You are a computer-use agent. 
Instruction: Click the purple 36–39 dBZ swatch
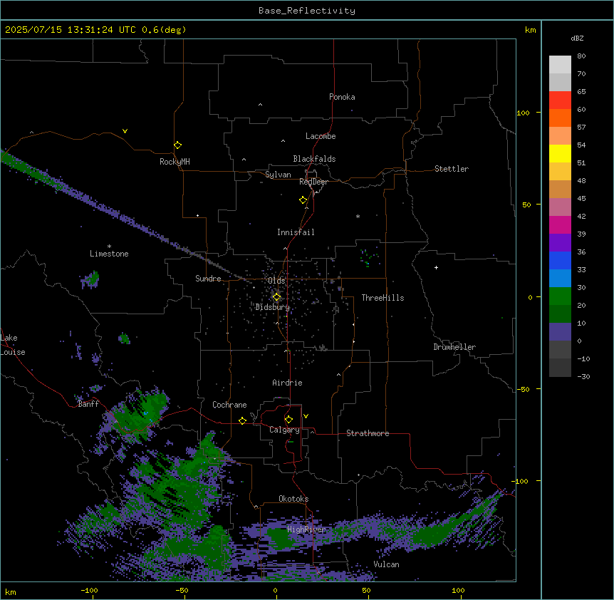[560, 243]
